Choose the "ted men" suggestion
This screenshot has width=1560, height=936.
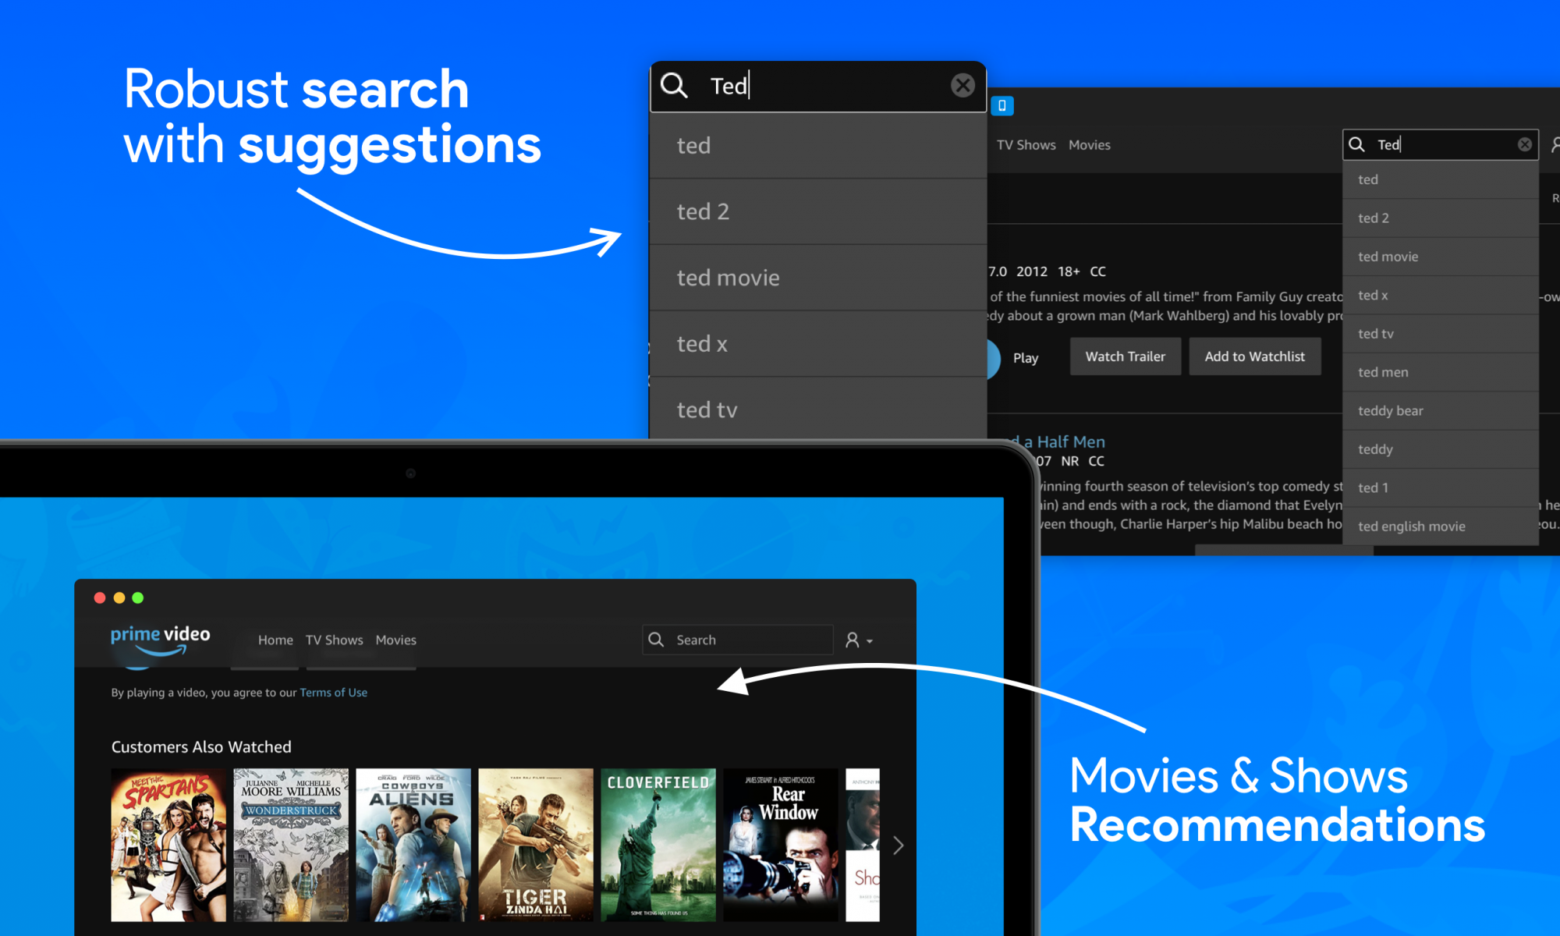(x=1440, y=372)
